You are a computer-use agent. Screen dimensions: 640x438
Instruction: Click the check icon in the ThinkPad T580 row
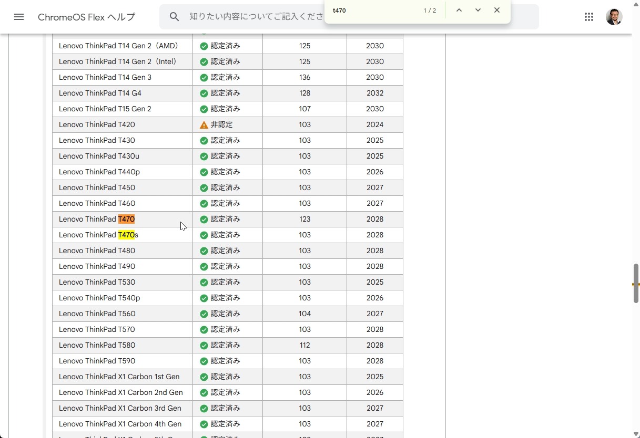[x=204, y=346]
